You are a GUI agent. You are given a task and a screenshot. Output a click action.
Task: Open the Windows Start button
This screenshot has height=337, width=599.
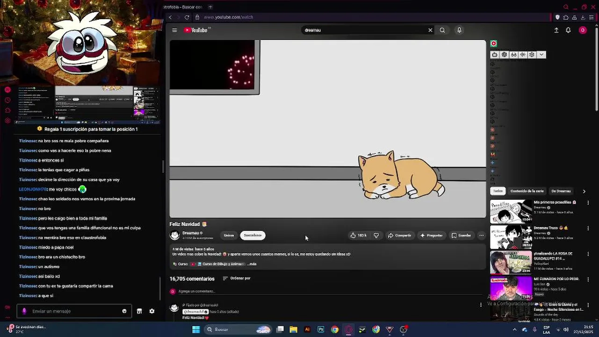click(196, 330)
